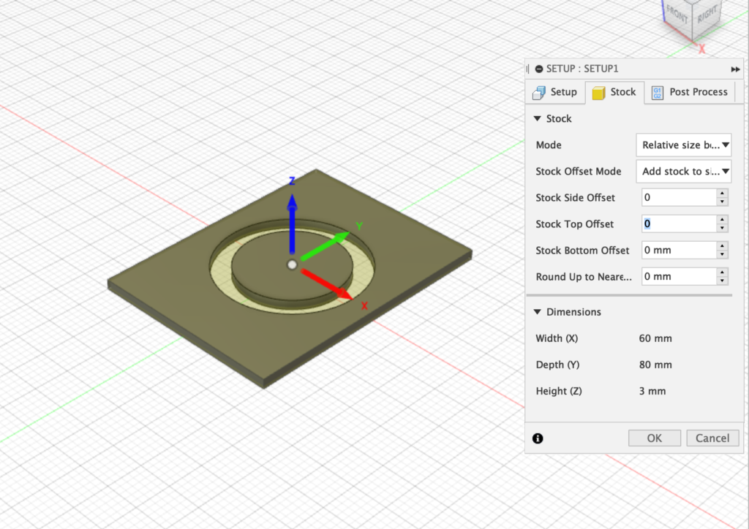Screen dimensions: 749x529
Task: Click the Height (Z) 3 mm value
Action: click(652, 391)
